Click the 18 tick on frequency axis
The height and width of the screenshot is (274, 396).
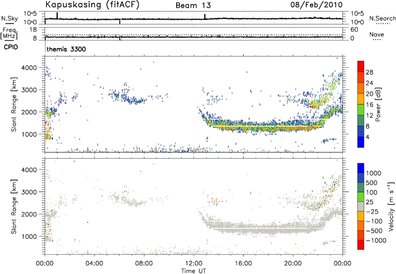click(x=33, y=30)
